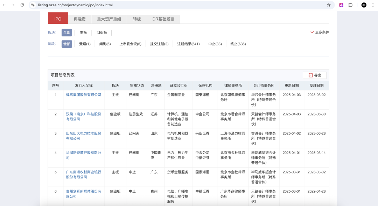Click the site information icon in the address bar
Screen dimensions: 378x206
[x=33, y=5]
